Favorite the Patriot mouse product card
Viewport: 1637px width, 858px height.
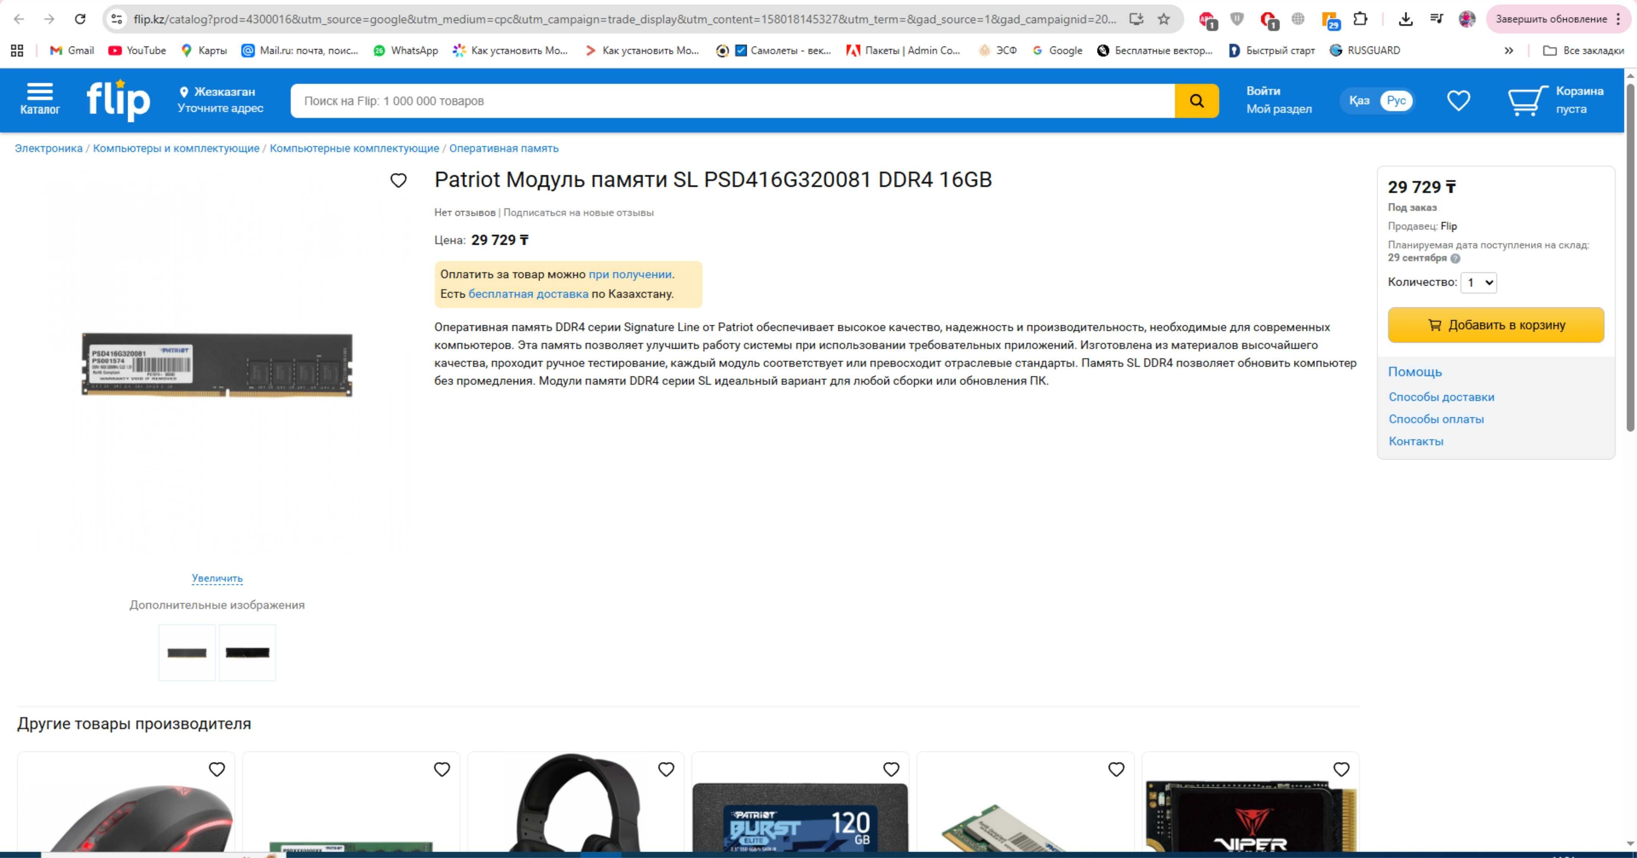click(x=217, y=769)
